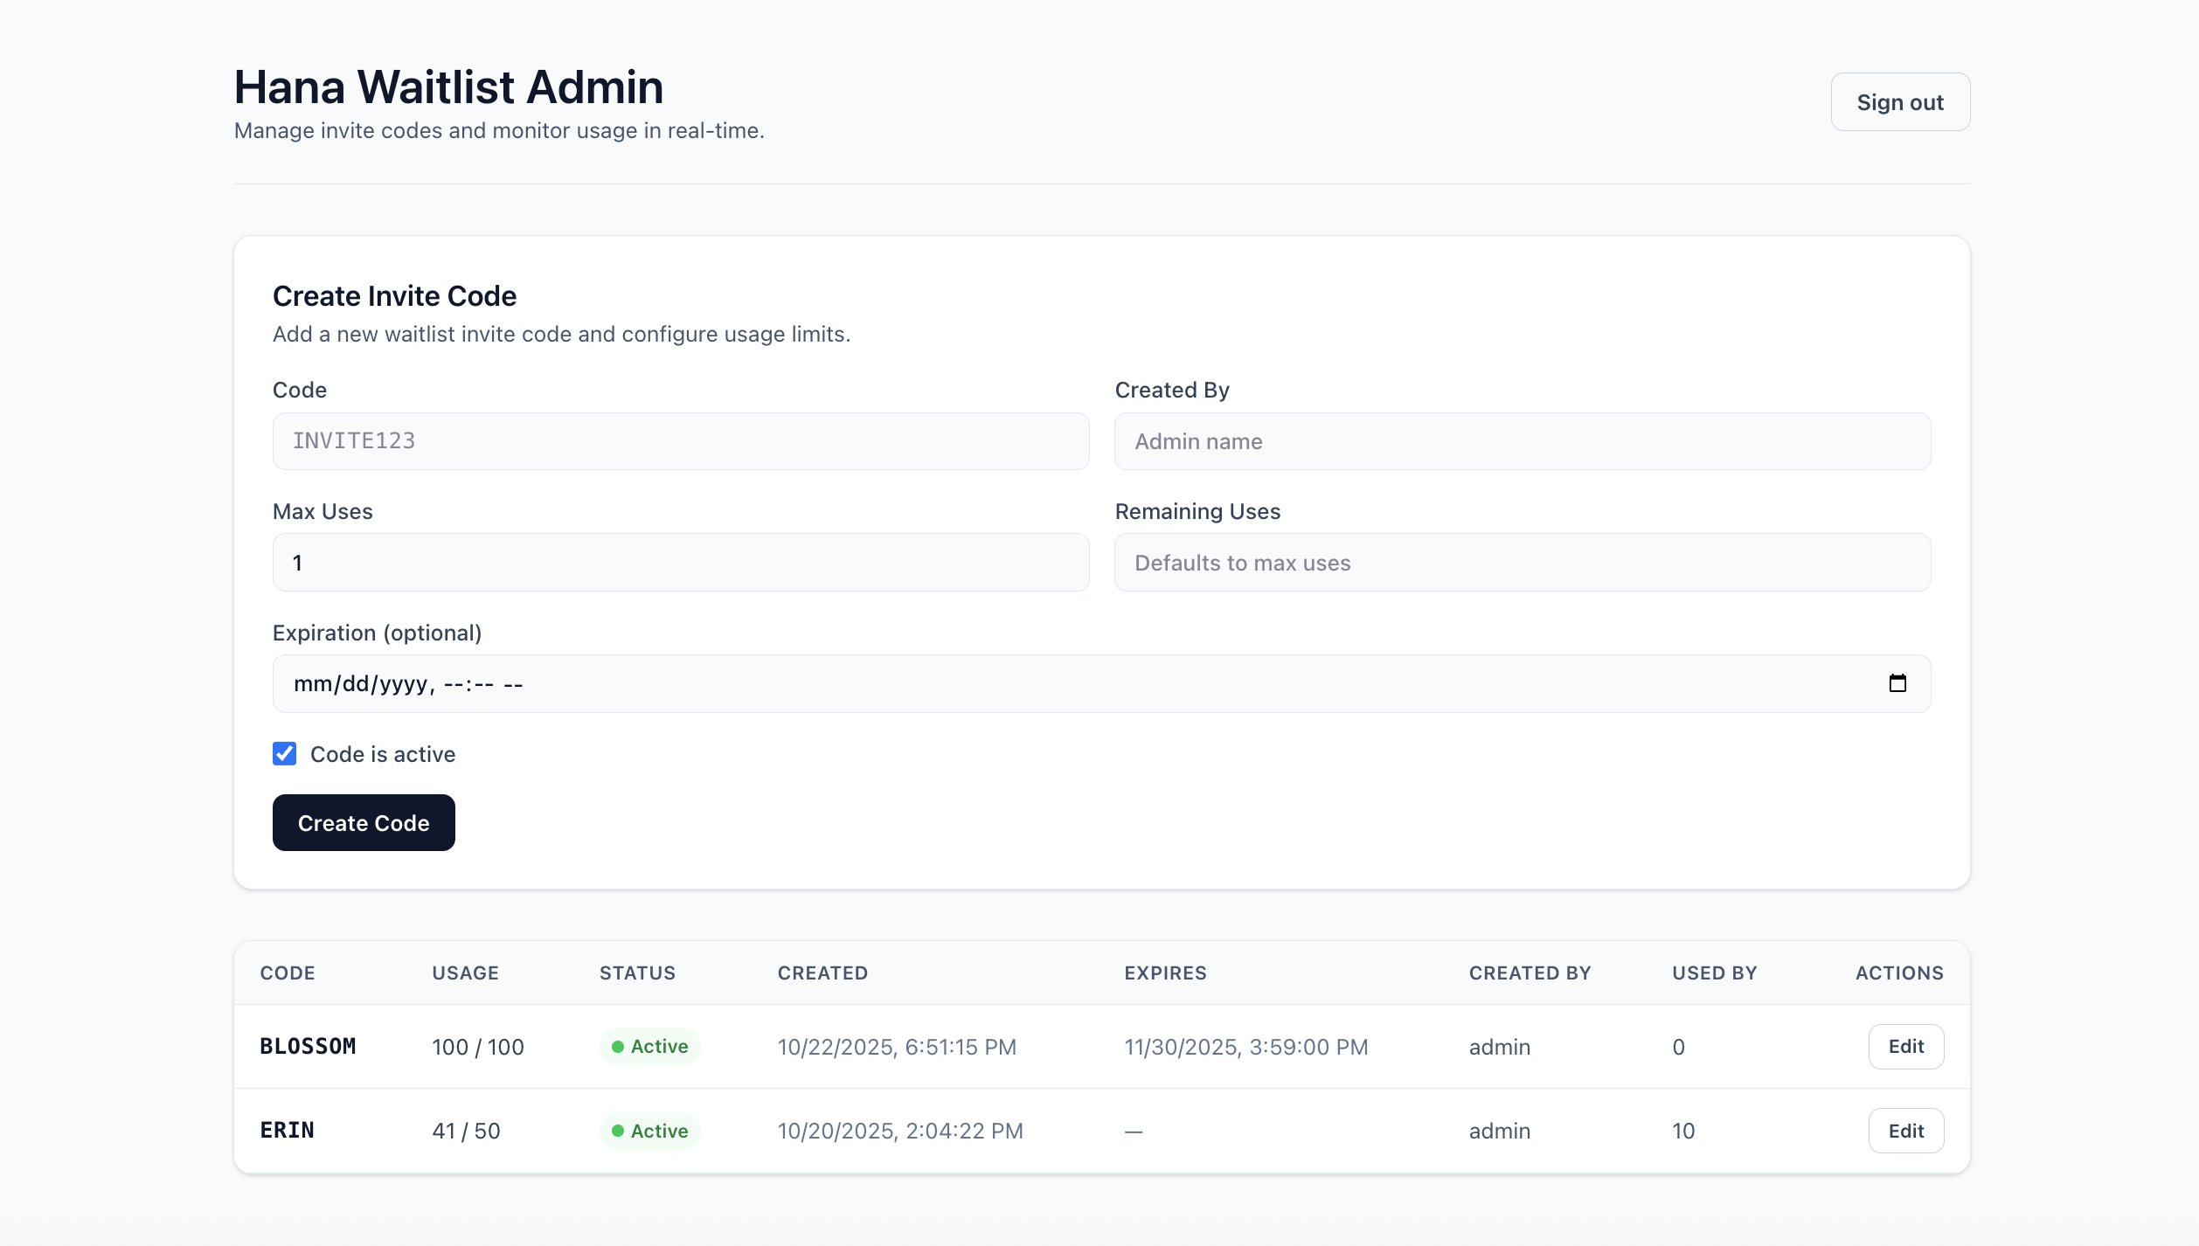Image resolution: width=2199 pixels, height=1246 pixels.
Task: Click the Remaining Uses field
Action: tap(1523, 562)
